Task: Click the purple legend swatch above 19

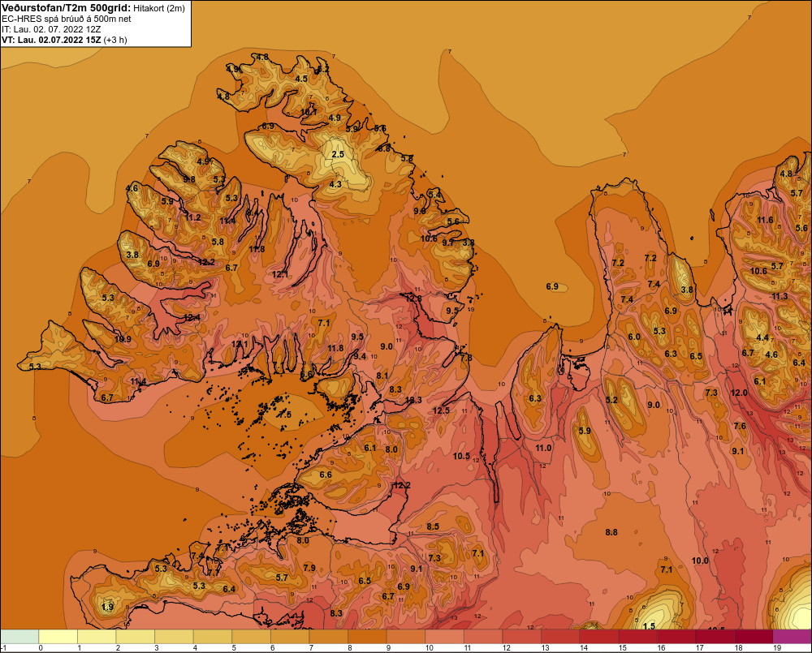Action: coord(793,636)
